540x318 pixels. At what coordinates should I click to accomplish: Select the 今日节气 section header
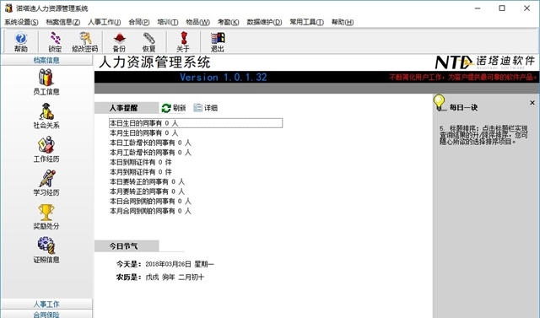(x=127, y=246)
